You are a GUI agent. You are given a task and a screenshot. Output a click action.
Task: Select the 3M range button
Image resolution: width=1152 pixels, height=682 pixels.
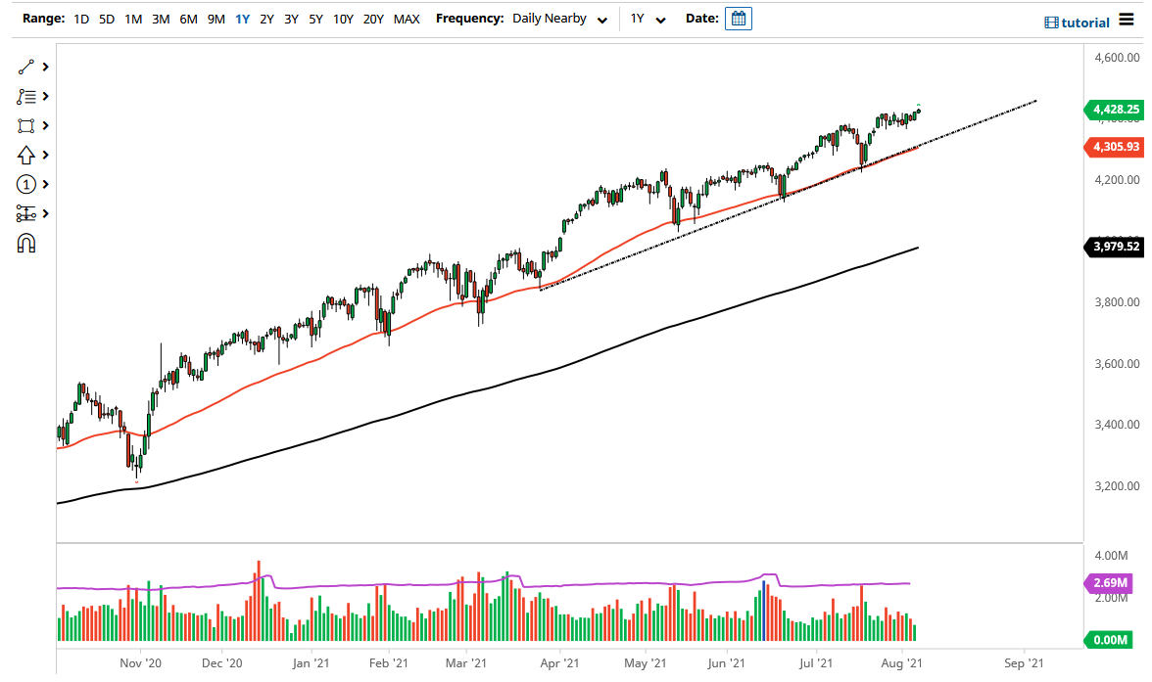(x=161, y=18)
